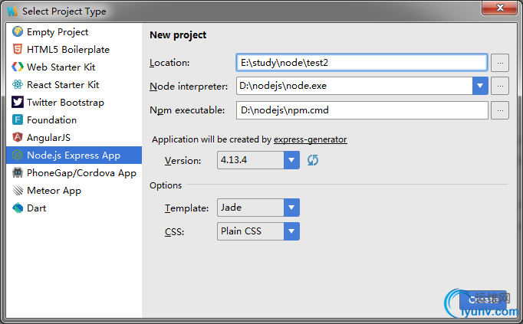523x324 pixels.
Task: Click the Foundation icon
Action: click(18, 120)
